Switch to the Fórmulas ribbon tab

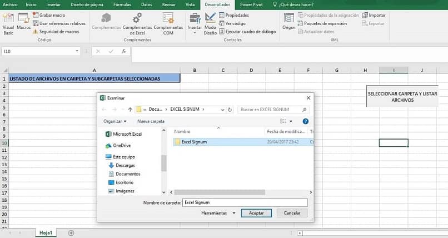pyautogui.click(x=122, y=4)
